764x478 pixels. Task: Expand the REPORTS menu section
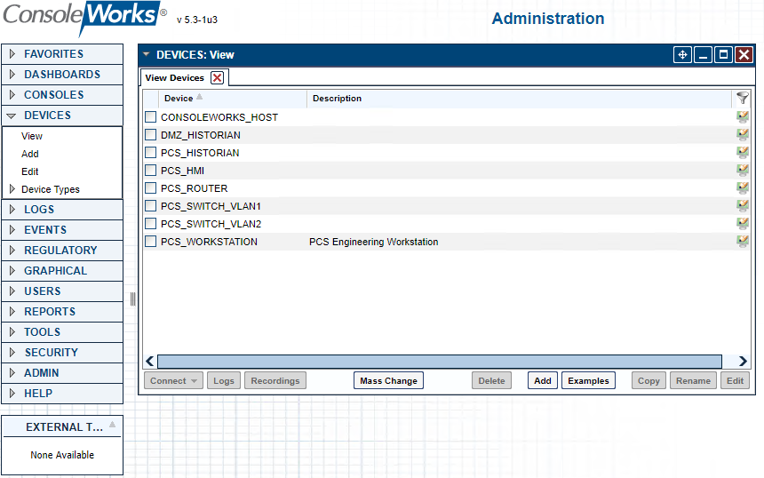(62, 312)
